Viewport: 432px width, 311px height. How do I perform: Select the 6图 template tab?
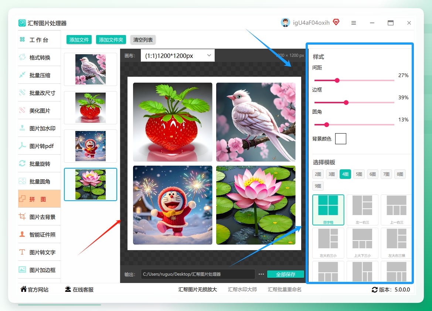373,174
